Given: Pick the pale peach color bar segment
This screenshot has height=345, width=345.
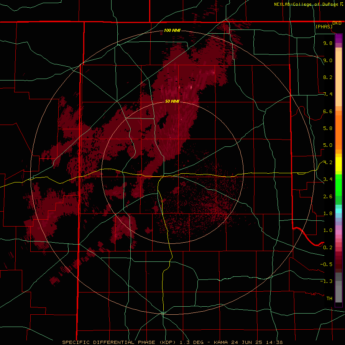Looking at the screenshot, I should (x=338, y=79).
